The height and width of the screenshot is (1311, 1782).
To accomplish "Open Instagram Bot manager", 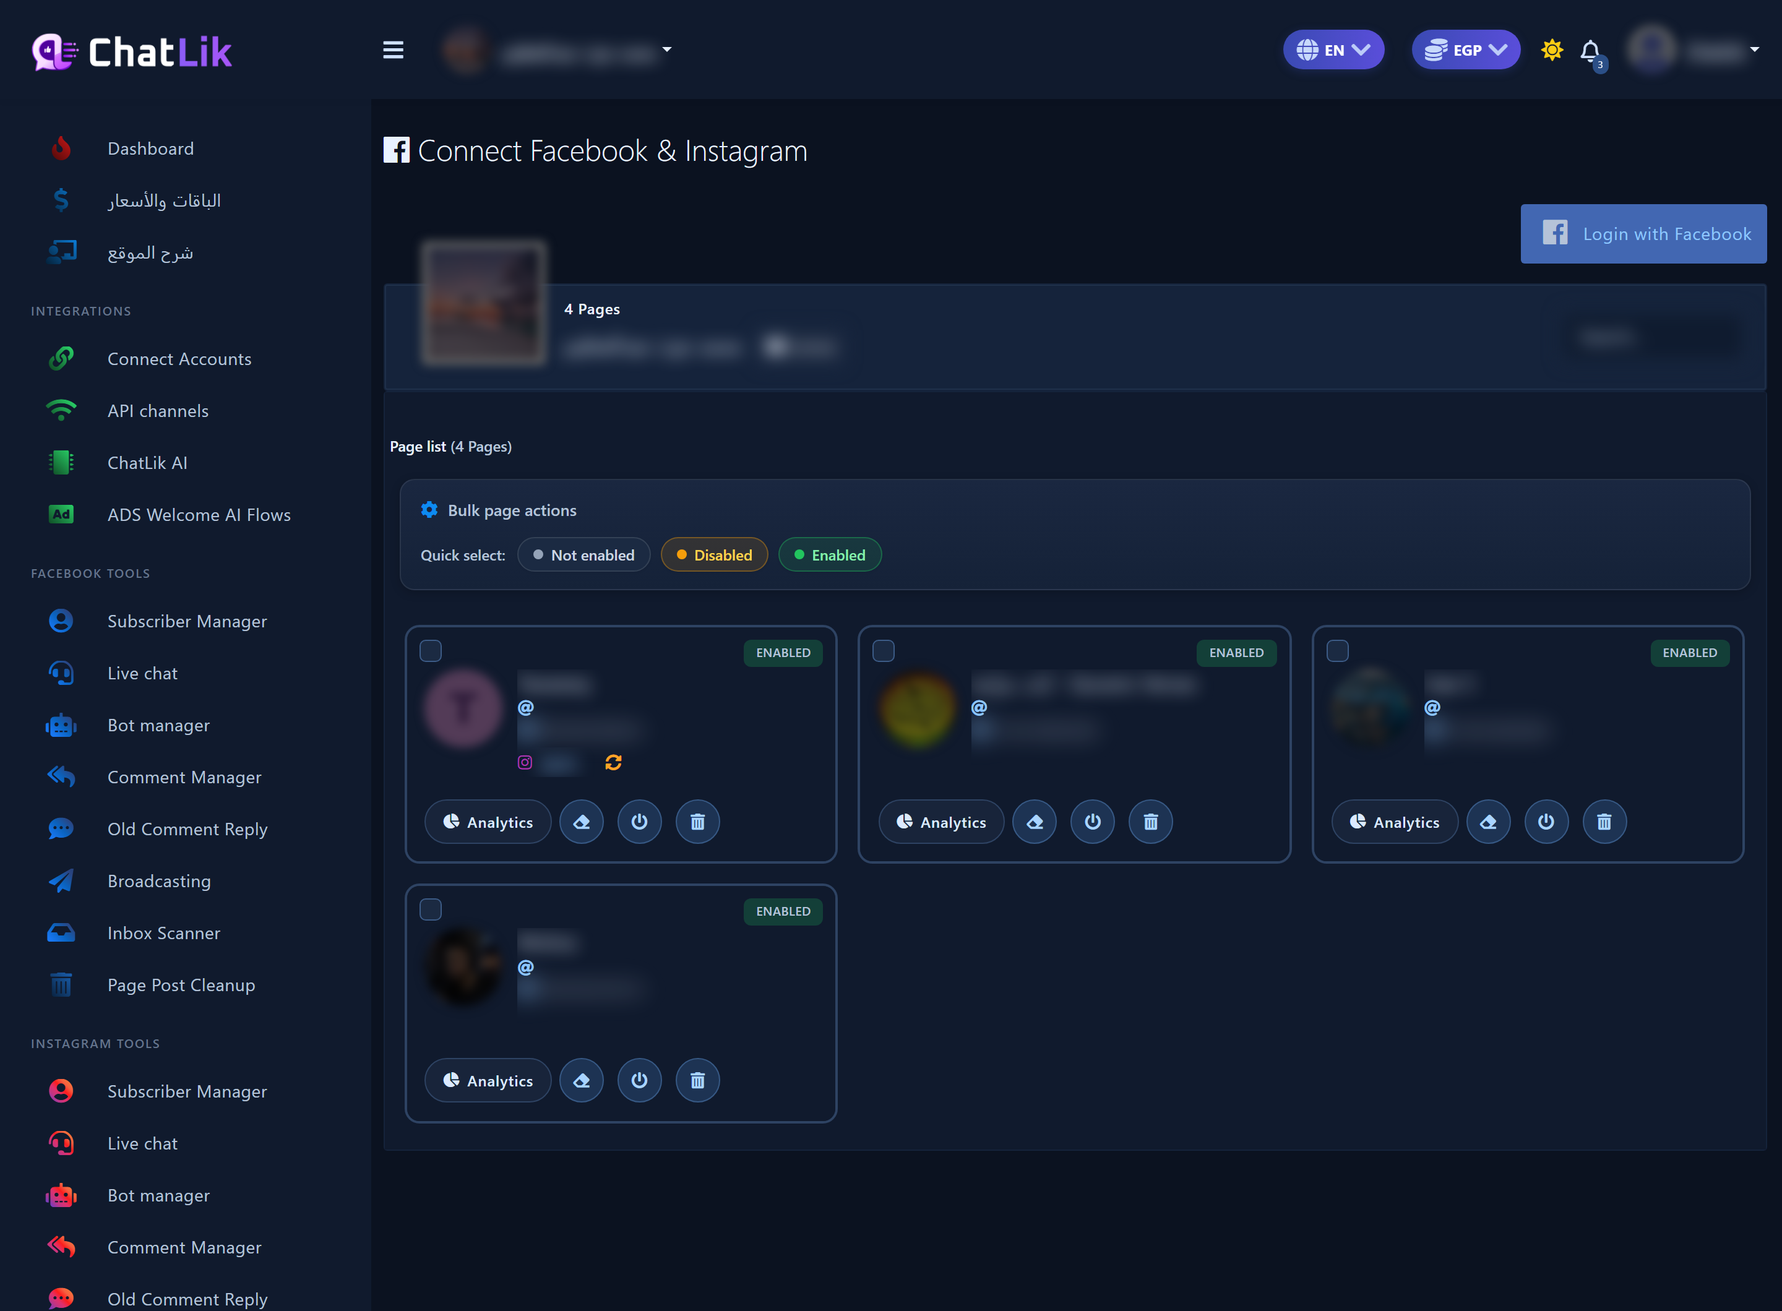I will (158, 1195).
